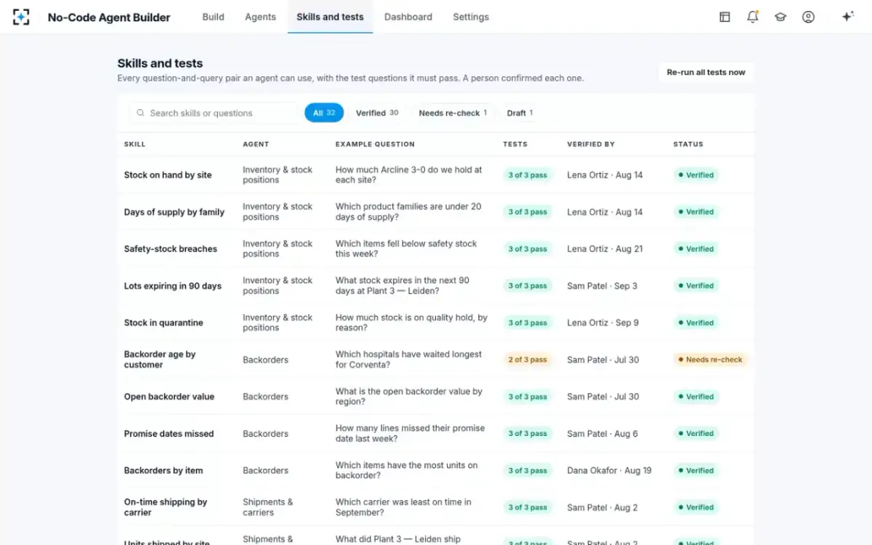Open the Safety-stock breaches skill
Viewport: 872px width, 545px height.
click(x=171, y=249)
